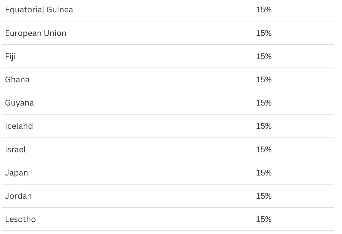Click the Israel country name
342x234 pixels.
15,150
